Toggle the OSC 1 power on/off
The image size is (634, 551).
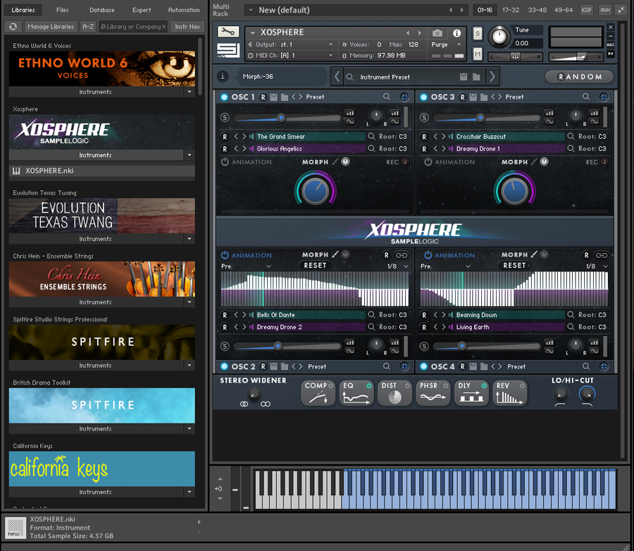[224, 97]
